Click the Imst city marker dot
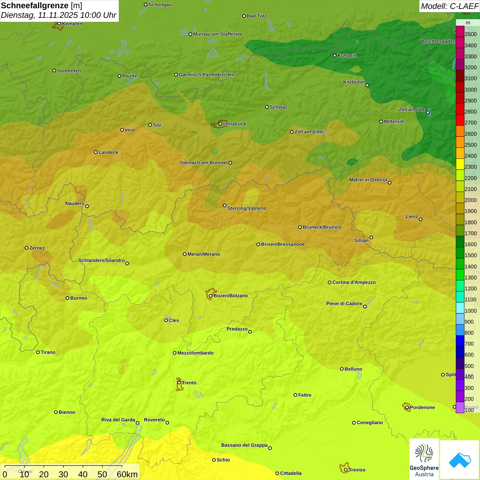Image resolution: width=480 pixels, height=480 pixels. pos(122,130)
